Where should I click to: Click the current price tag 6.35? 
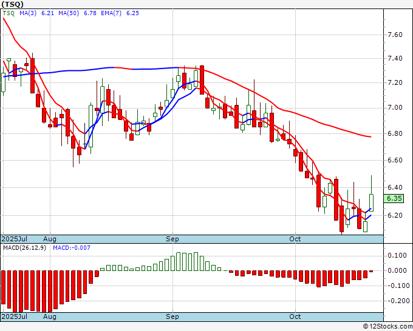(394, 198)
